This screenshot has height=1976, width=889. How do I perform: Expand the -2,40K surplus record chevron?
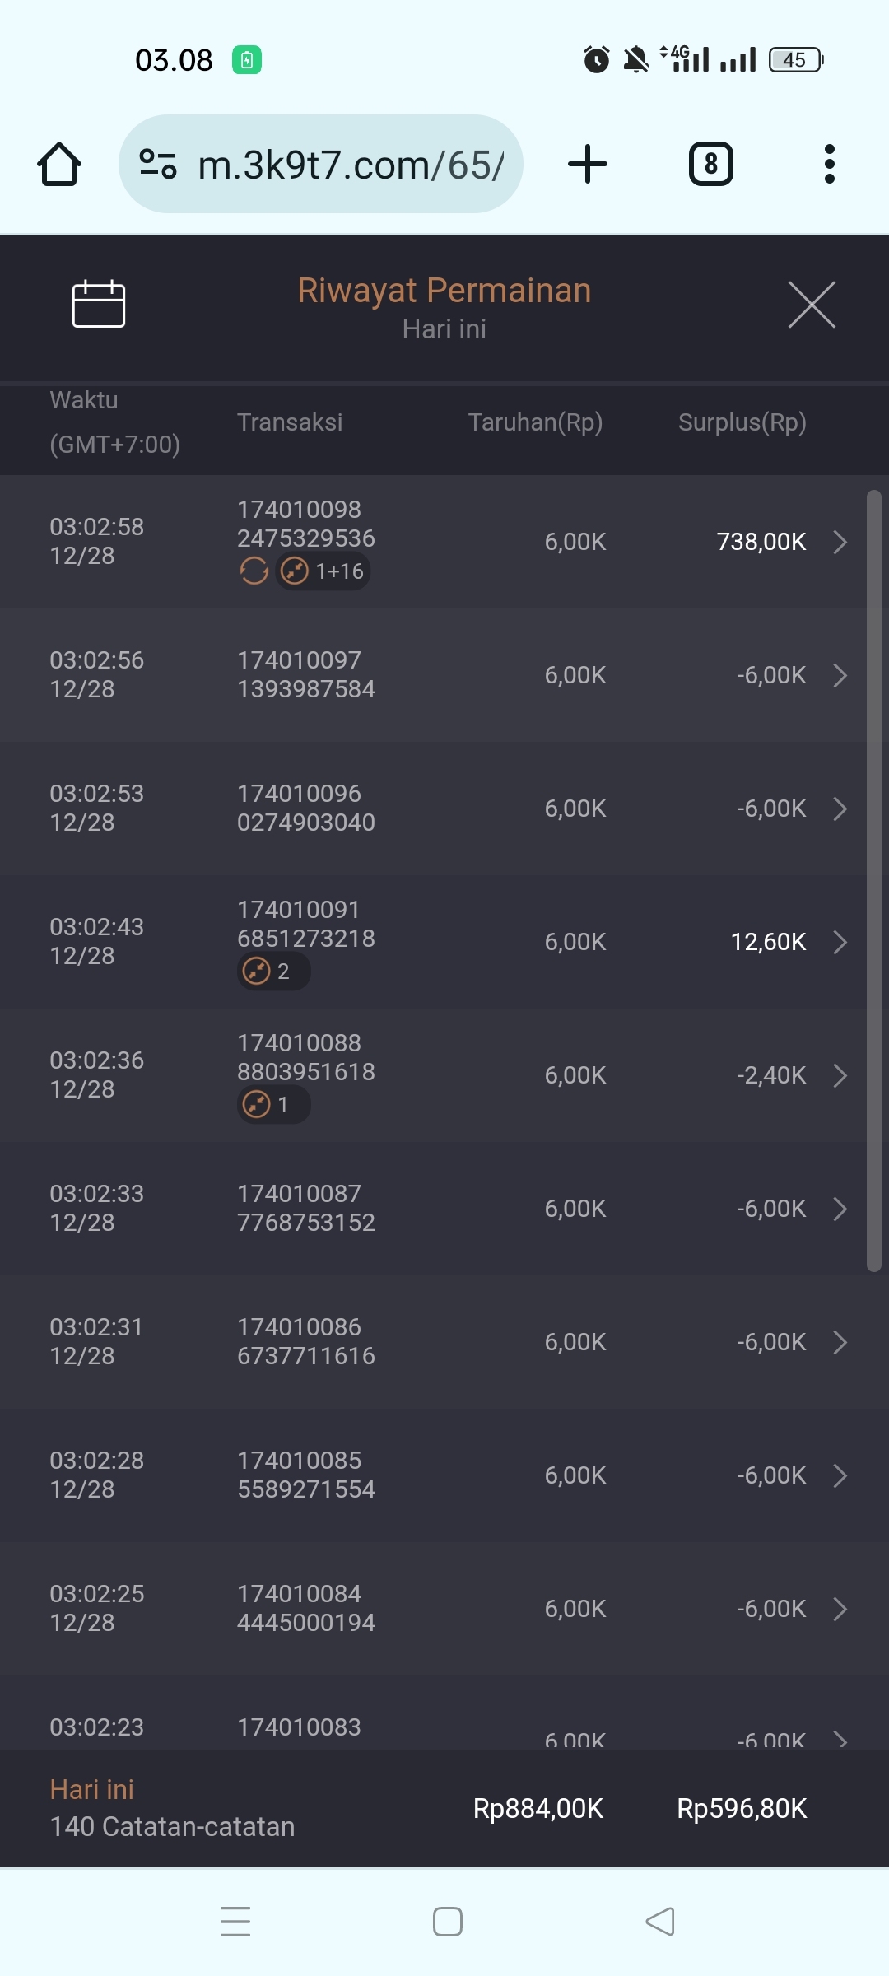coord(840,1075)
